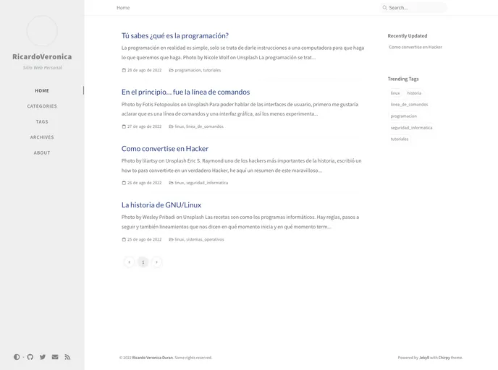The height and width of the screenshot is (370, 498).
Task: Toggle the dark/light theme mode
Action: point(17,357)
